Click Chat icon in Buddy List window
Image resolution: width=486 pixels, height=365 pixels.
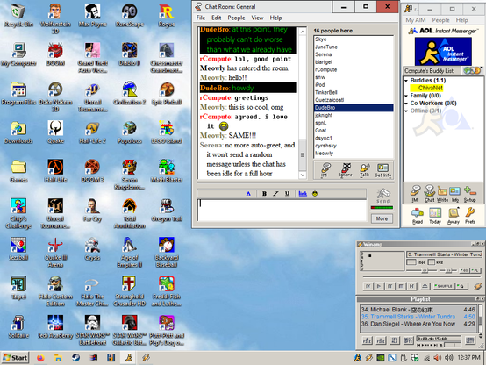coord(429,194)
